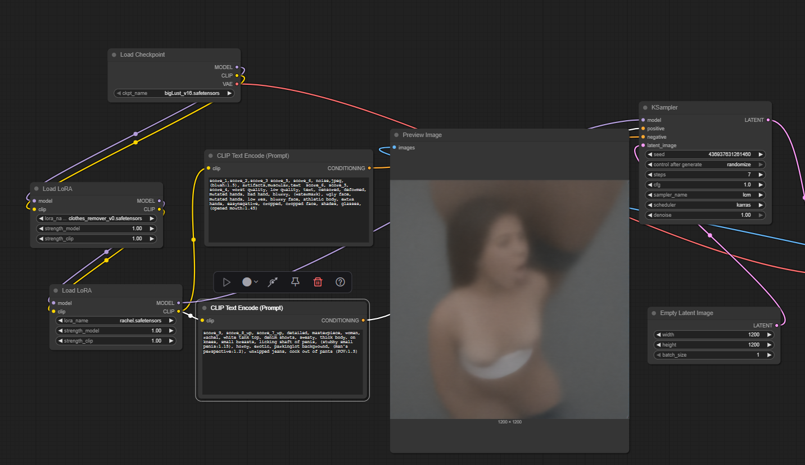
Task: Open the node color circle picker
Action: [x=250, y=282]
